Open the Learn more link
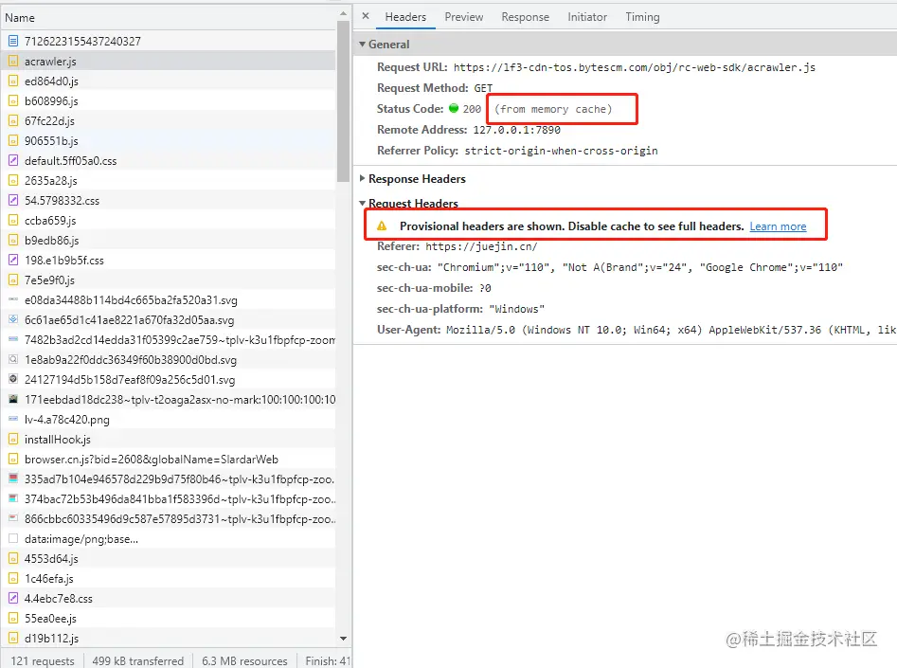Image resolution: width=897 pixels, height=668 pixels. (778, 226)
